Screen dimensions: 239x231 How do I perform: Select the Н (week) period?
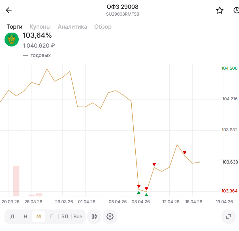pos(25,217)
